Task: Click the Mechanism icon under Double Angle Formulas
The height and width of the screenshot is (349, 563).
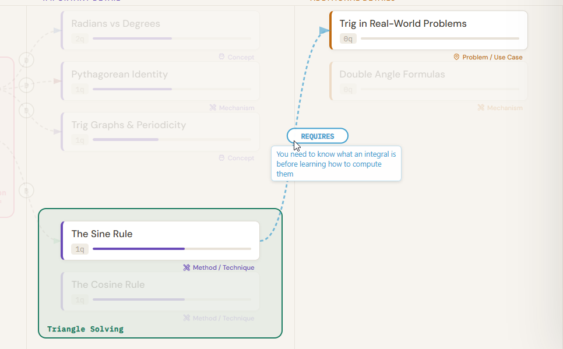Action: [481, 108]
